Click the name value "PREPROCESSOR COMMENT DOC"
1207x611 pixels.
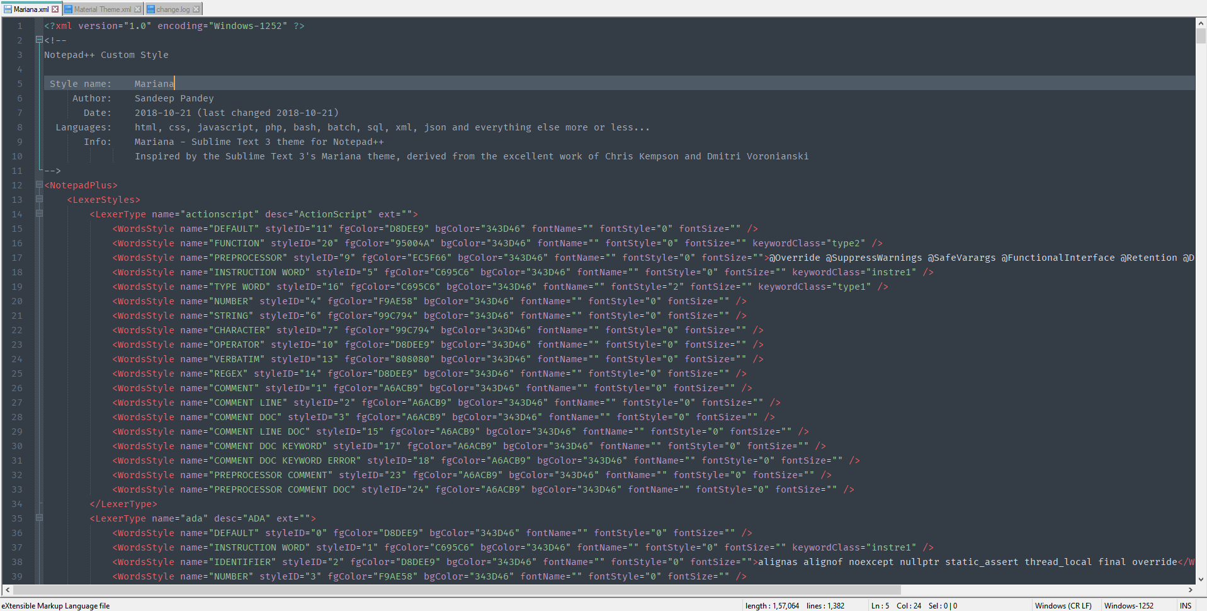click(282, 489)
